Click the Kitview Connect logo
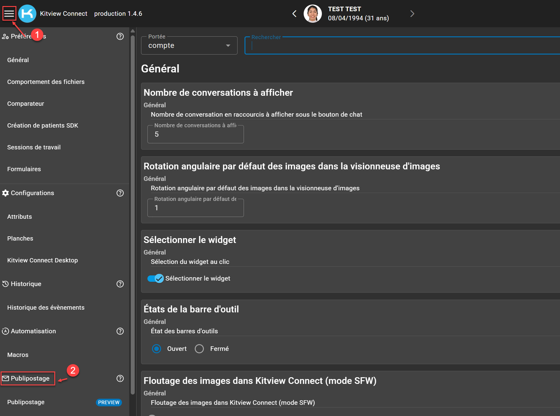This screenshot has height=416, width=560. [27, 14]
